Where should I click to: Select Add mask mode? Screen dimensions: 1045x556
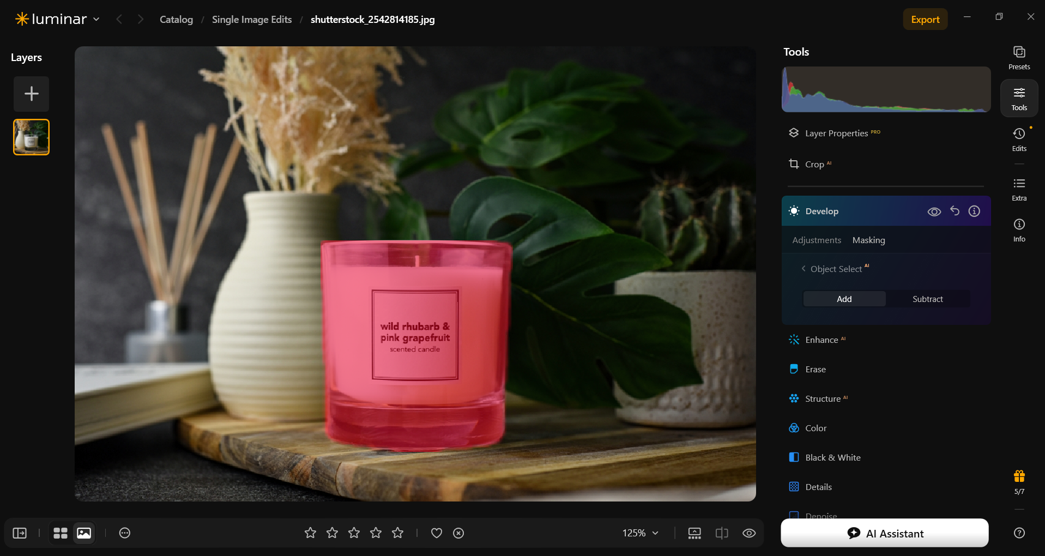coord(844,299)
